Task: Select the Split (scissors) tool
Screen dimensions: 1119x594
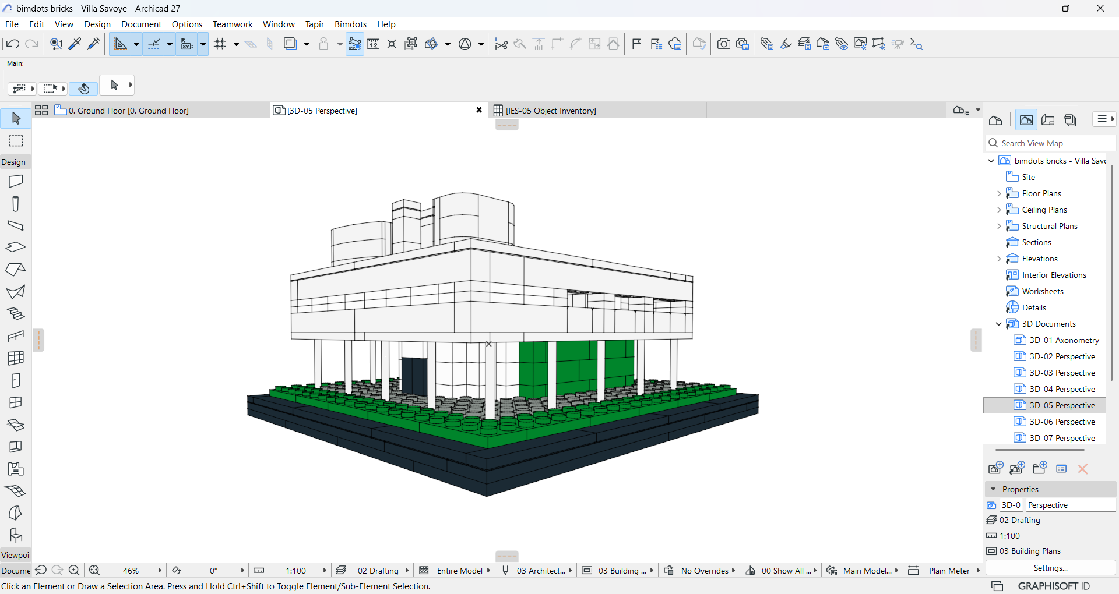Action: pos(501,44)
